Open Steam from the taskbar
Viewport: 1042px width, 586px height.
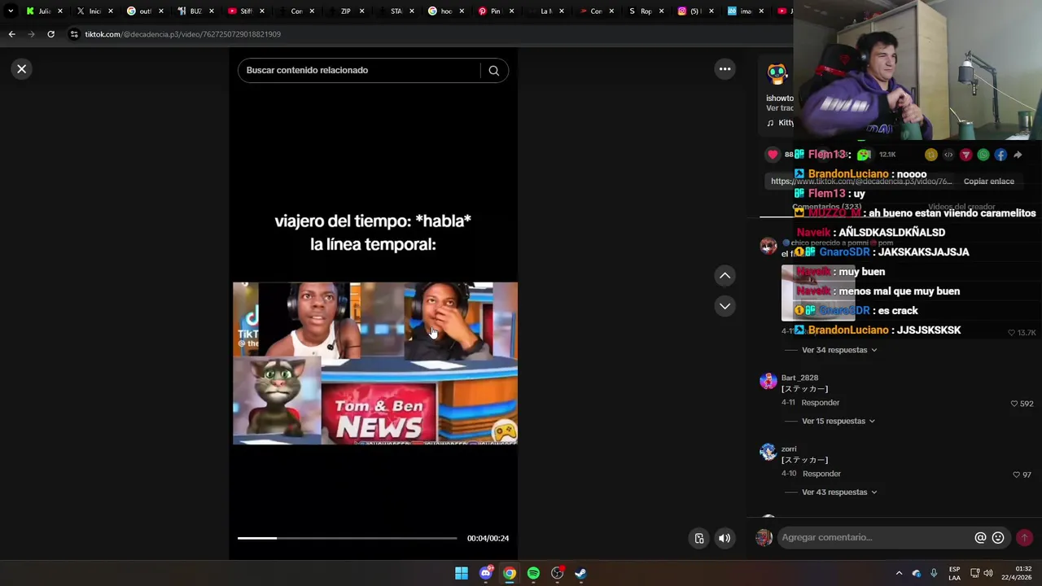point(580,574)
